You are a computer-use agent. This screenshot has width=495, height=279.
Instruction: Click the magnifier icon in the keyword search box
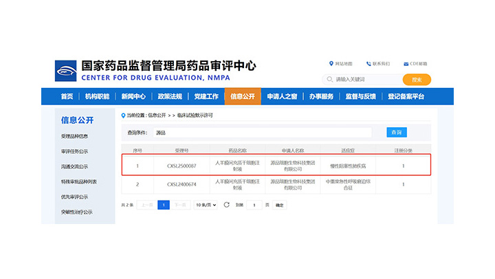click(x=329, y=79)
